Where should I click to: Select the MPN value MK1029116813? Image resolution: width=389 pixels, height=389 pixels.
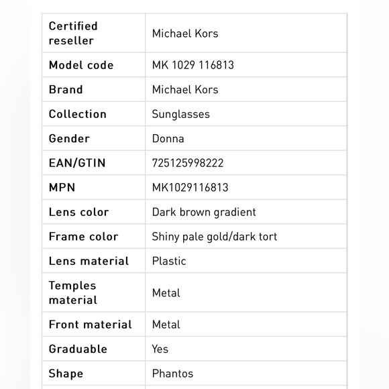click(x=190, y=188)
